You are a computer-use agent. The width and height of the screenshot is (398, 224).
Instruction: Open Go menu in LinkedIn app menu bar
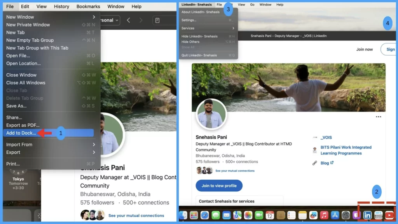(252, 5)
